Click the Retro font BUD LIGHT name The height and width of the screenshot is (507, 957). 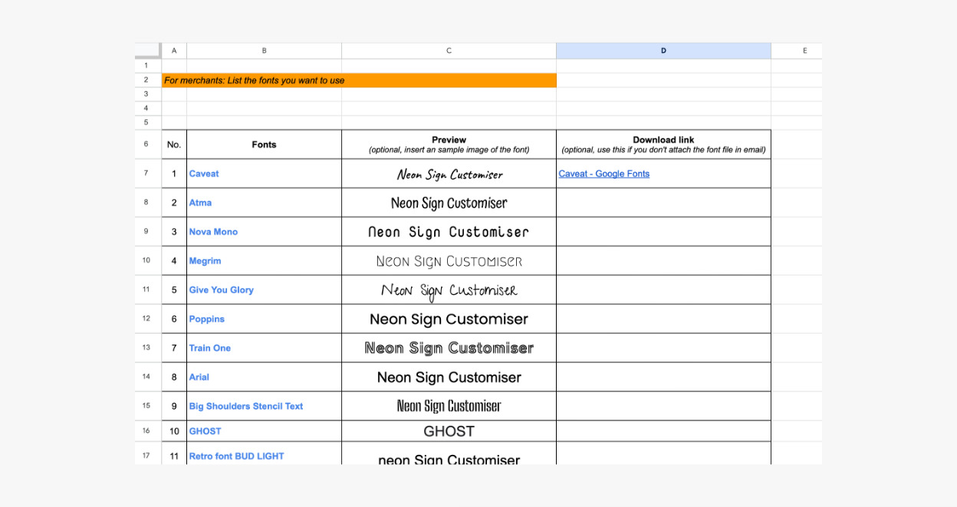click(x=236, y=456)
